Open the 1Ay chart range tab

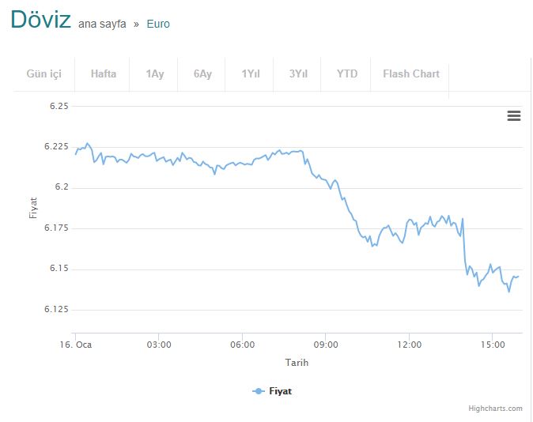(x=155, y=73)
